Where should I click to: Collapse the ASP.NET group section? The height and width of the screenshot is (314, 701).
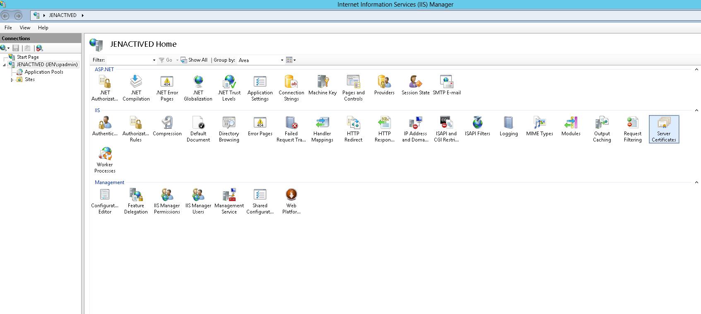point(696,70)
